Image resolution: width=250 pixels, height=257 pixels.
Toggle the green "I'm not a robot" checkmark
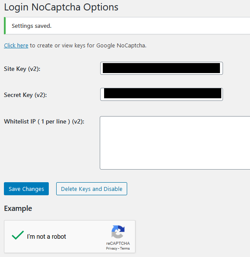click(x=18, y=235)
